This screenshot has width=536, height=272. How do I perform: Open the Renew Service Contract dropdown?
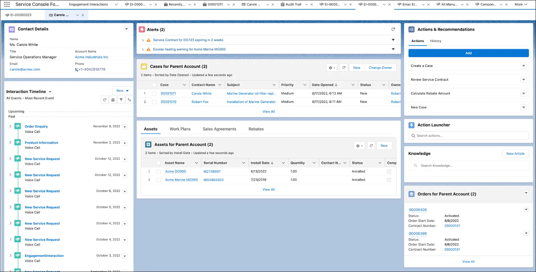[524, 79]
